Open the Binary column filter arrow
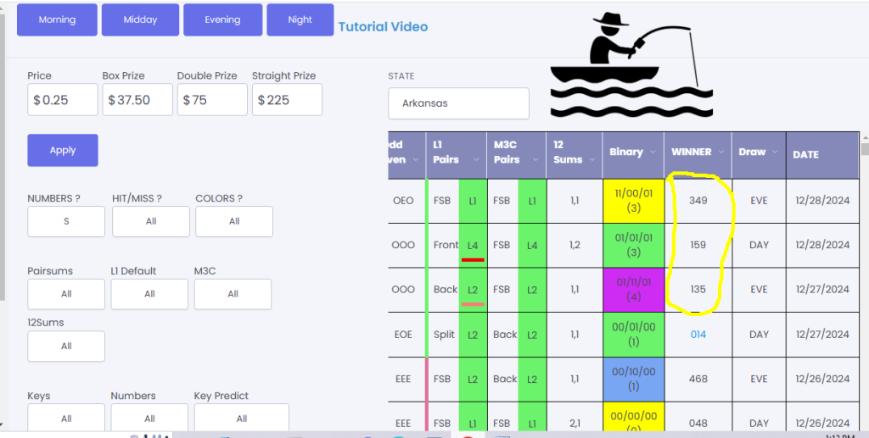 [x=653, y=152]
